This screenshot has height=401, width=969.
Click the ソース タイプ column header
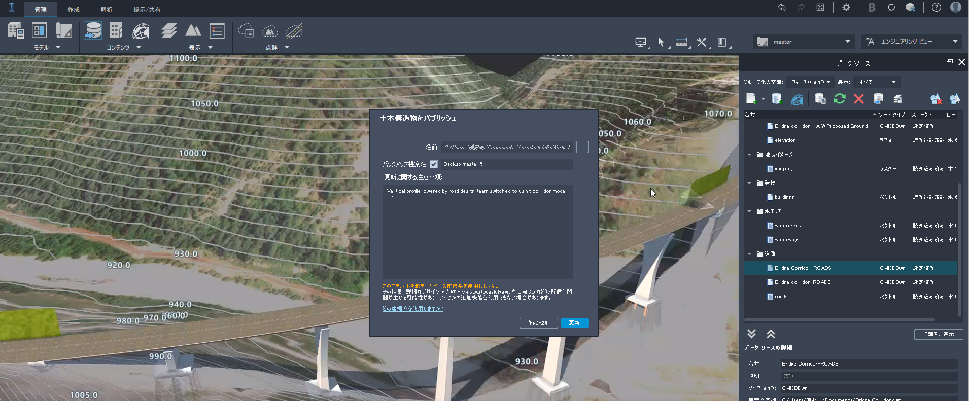pyautogui.click(x=891, y=115)
